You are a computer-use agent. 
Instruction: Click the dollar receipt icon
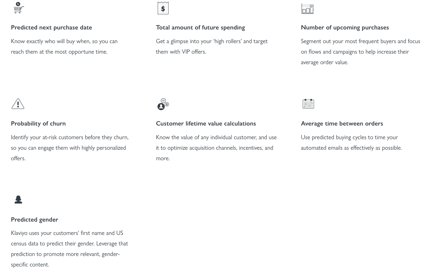(163, 8)
